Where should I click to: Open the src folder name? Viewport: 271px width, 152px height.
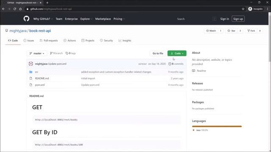tap(36, 72)
